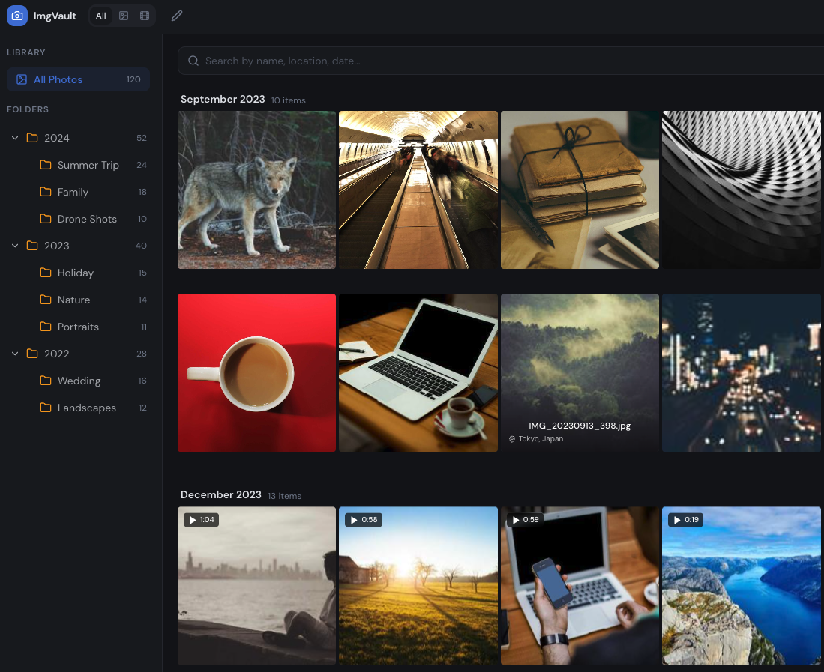Screen dimensions: 824x672
Task: Open the black and white architecture photo
Action: click(x=742, y=190)
